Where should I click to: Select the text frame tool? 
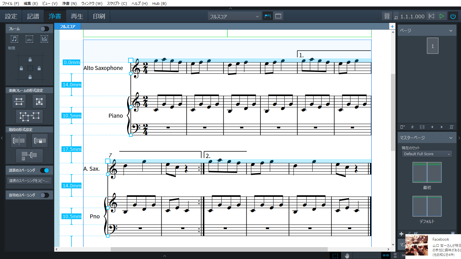click(29, 39)
